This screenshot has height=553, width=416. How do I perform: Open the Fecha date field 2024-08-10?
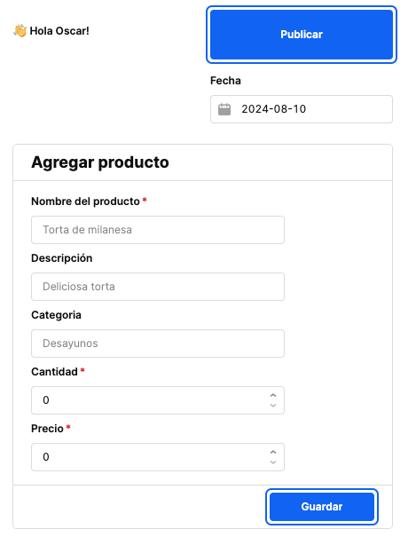click(302, 109)
